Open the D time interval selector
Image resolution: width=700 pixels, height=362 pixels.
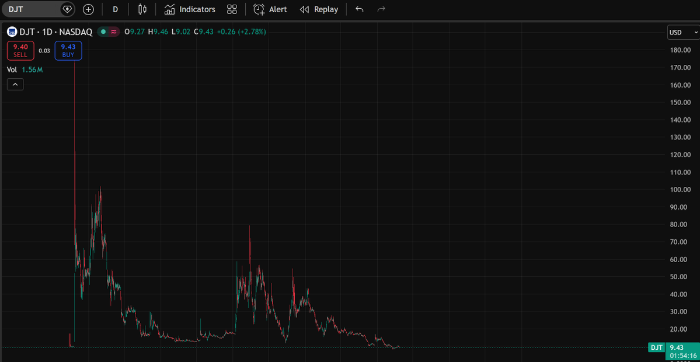[x=115, y=9]
